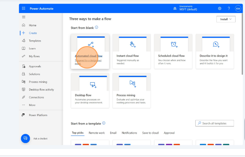Click the Scheduled cloud flow card title
245x157 pixels.
click(171, 56)
